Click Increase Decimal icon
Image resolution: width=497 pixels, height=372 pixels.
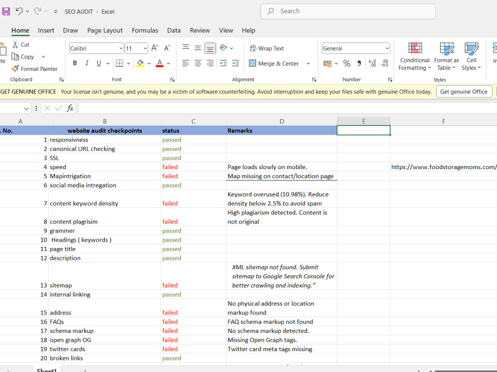click(372, 63)
